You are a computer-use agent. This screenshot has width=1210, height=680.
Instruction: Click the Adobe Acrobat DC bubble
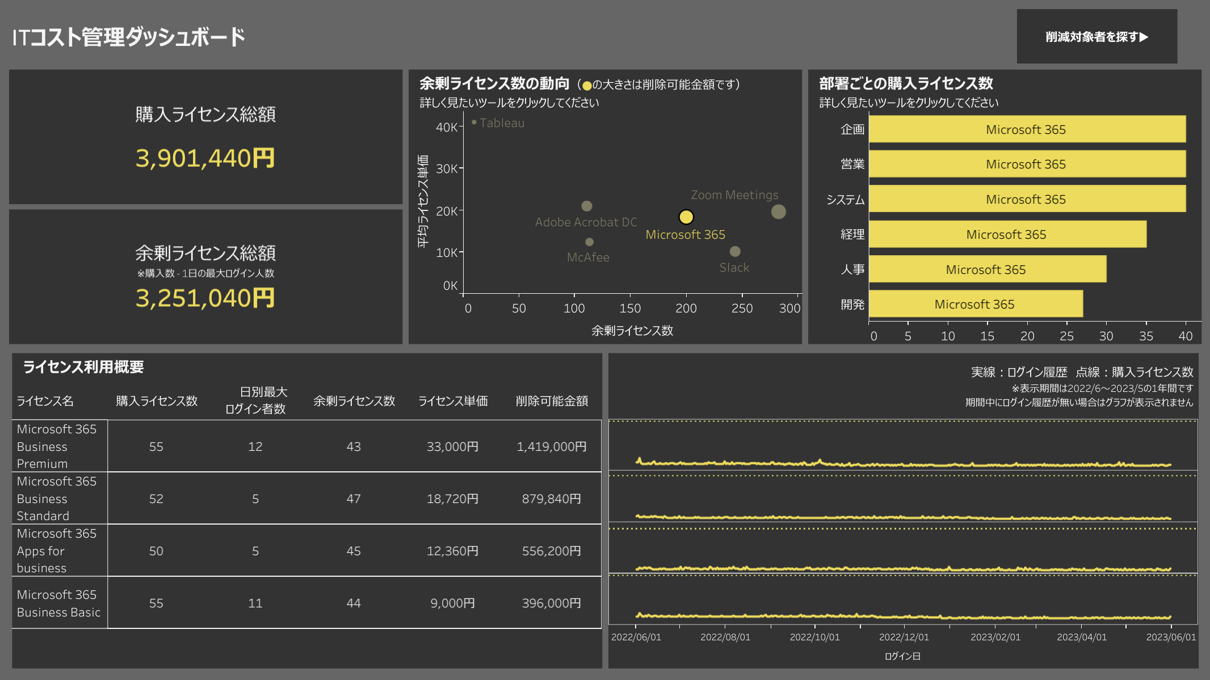(587, 206)
